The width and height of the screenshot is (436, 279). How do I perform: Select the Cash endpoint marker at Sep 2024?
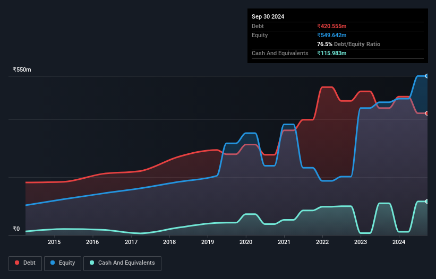coord(427,201)
